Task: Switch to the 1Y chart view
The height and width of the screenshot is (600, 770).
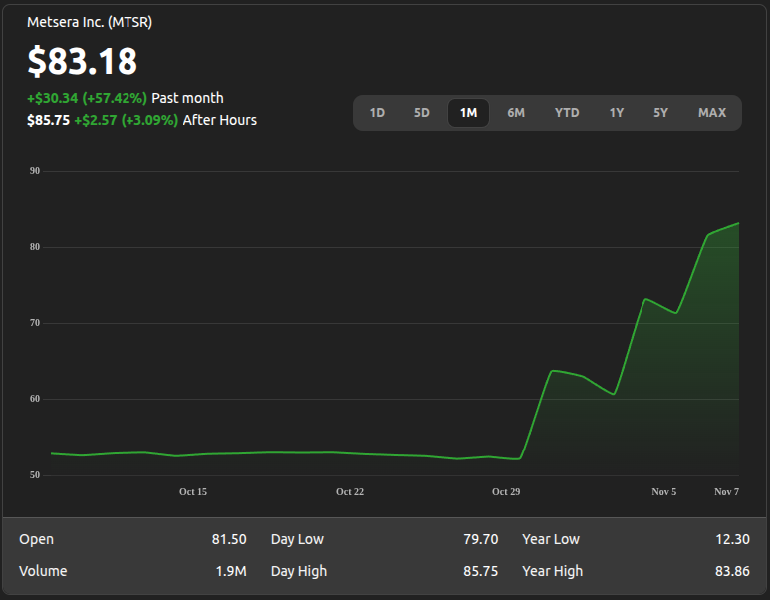Action: (617, 113)
